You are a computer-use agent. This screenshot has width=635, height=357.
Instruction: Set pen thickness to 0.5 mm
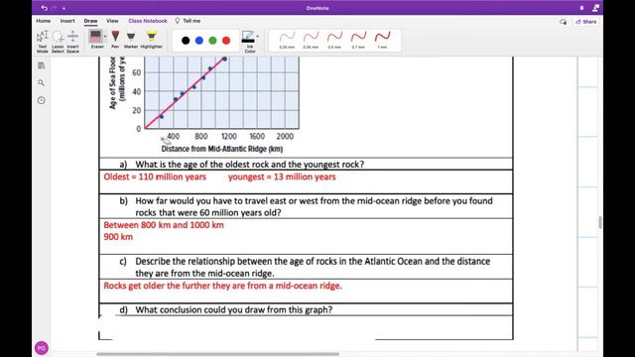click(x=334, y=40)
